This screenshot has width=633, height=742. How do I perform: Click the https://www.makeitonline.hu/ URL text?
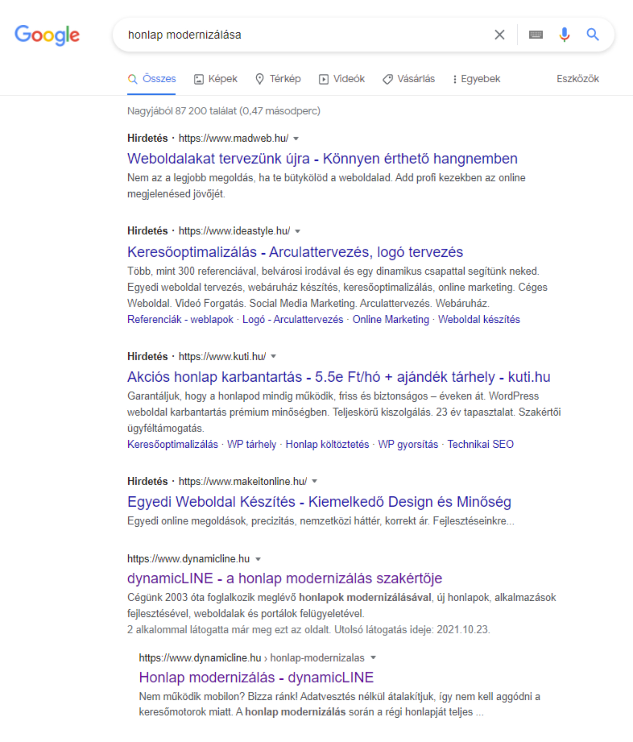click(243, 481)
